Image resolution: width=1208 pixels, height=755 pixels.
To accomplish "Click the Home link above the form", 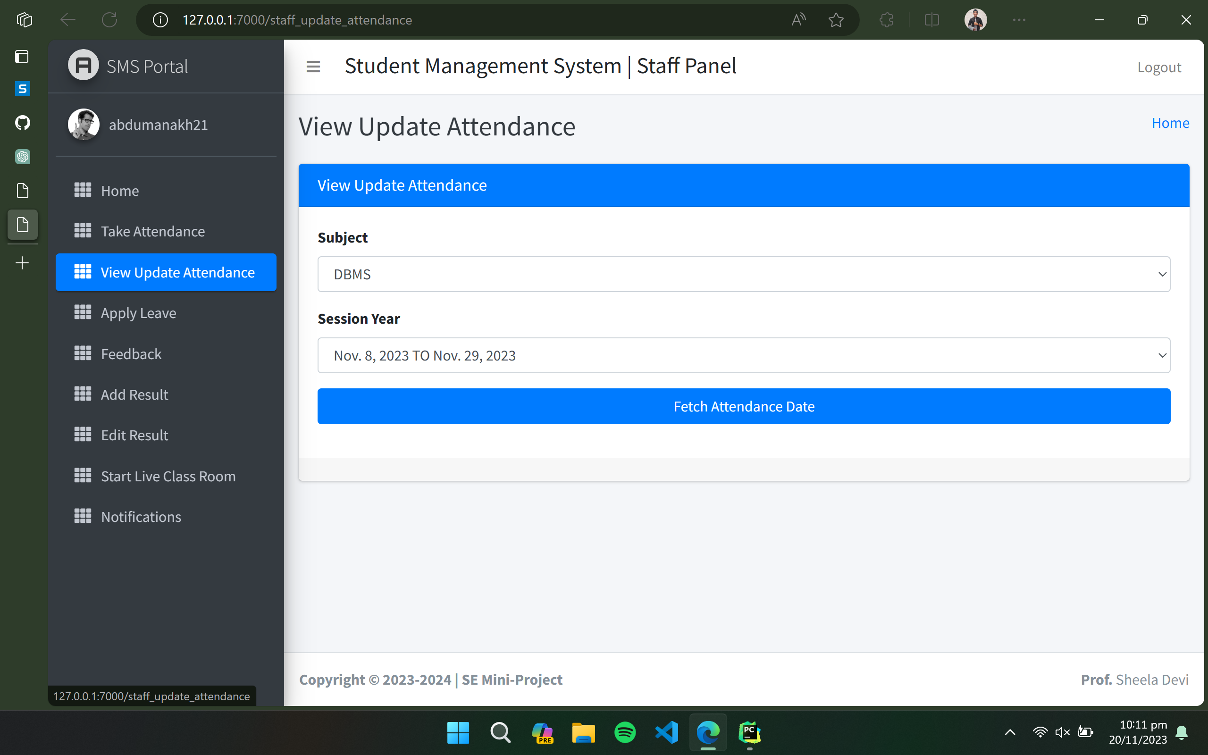I will coord(1171,123).
